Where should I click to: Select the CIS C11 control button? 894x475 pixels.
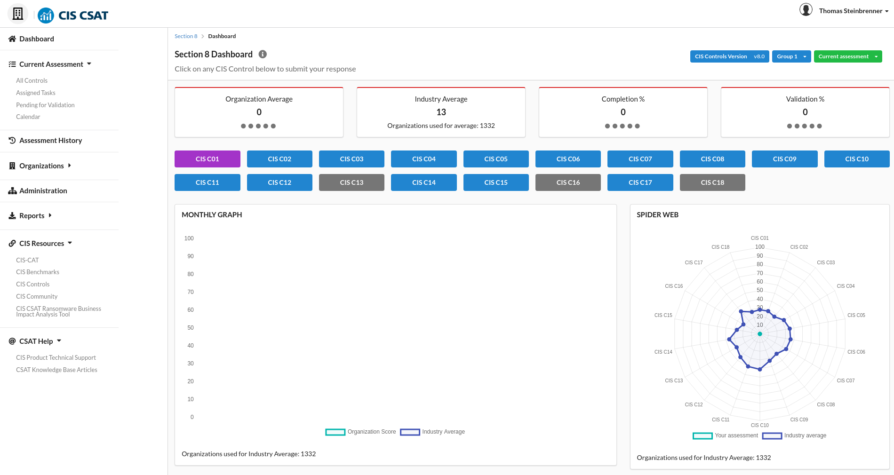[x=208, y=182]
